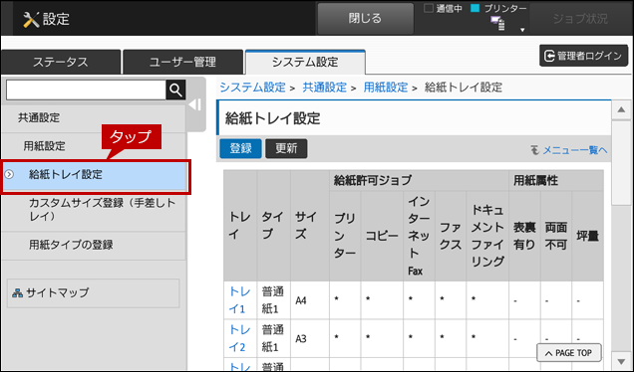
Task: Open the ジョブ状況 button
Action: [580, 19]
